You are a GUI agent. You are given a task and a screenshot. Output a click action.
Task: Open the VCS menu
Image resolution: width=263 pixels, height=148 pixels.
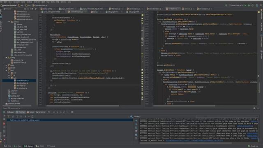point(58,2)
